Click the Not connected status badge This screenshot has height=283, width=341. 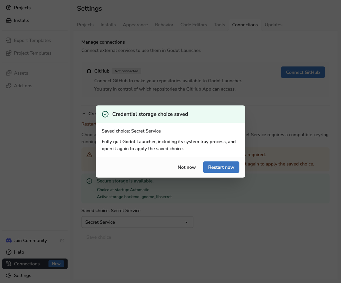coord(126,71)
